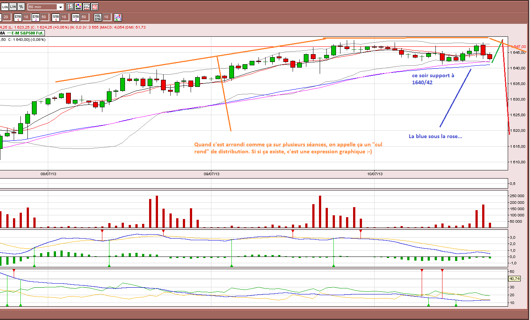Click the tallest volume bar on 10/07/13

pos(483,216)
